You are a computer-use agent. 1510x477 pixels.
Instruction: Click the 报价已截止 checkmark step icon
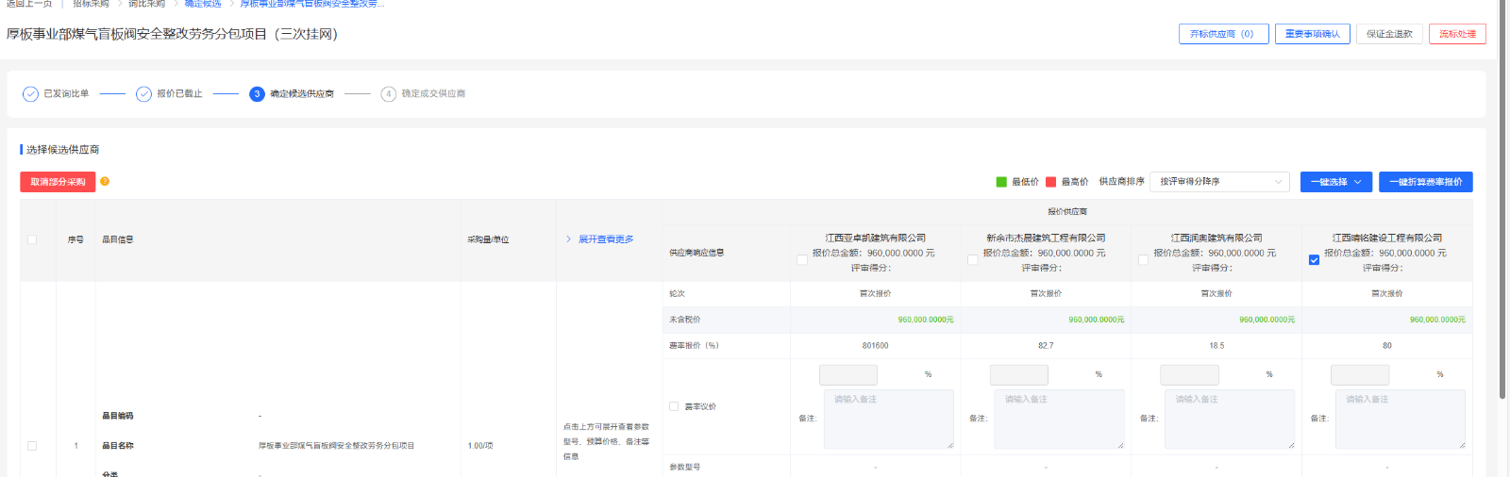[x=143, y=94]
